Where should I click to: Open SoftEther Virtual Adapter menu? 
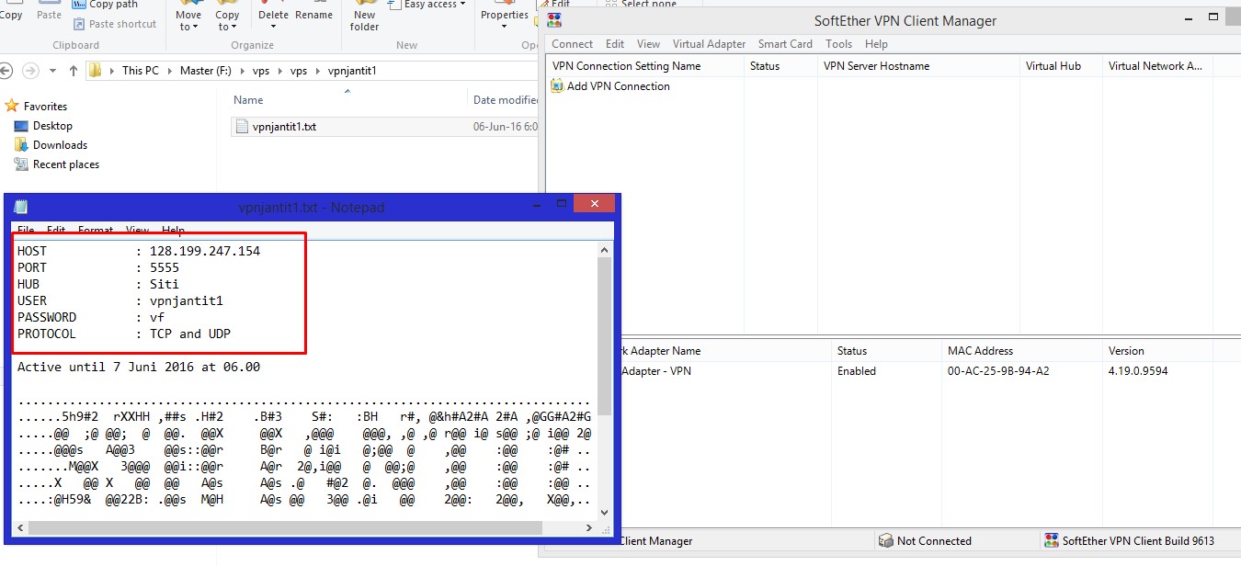709,44
